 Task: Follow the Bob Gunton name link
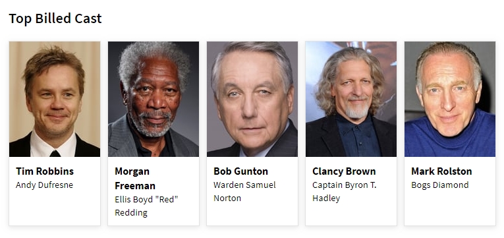[240, 171]
